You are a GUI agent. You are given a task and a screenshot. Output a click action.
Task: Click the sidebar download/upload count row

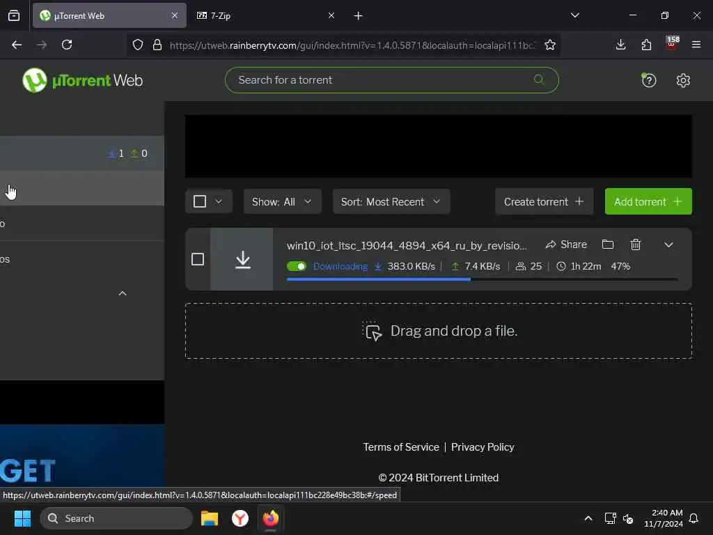82,153
